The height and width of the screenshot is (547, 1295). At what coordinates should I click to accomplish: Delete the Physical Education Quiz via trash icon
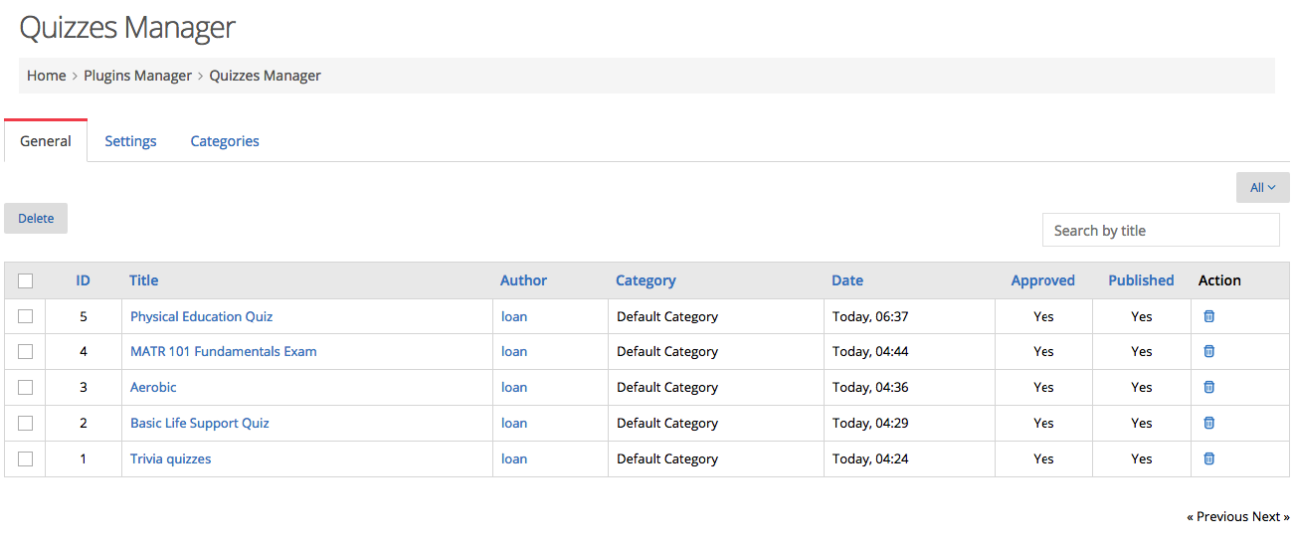point(1209,316)
